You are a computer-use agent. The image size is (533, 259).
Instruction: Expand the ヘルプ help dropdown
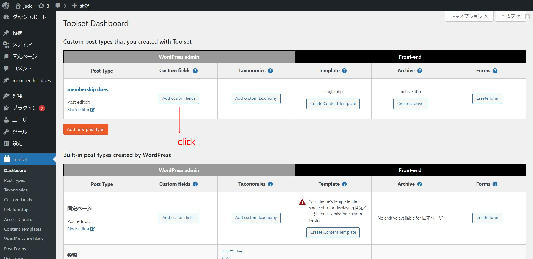[511, 16]
